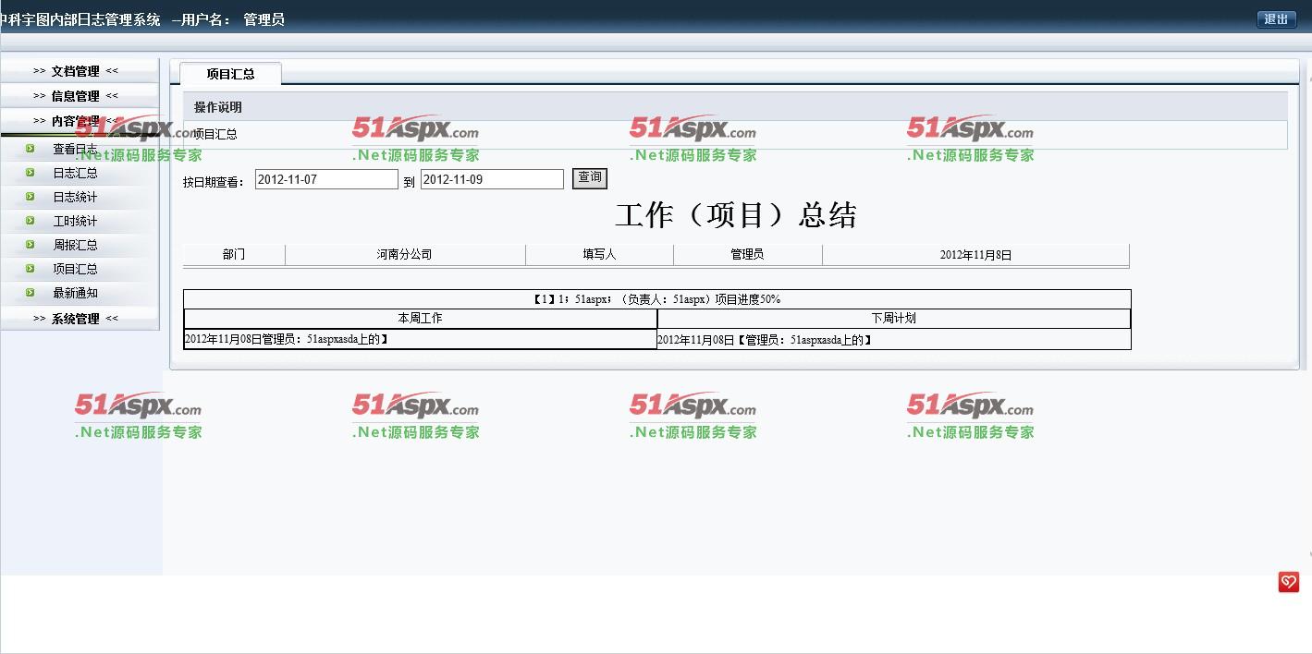Click the 按日期查看 label
This screenshot has width=1312, height=654.
(x=214, y=182)
